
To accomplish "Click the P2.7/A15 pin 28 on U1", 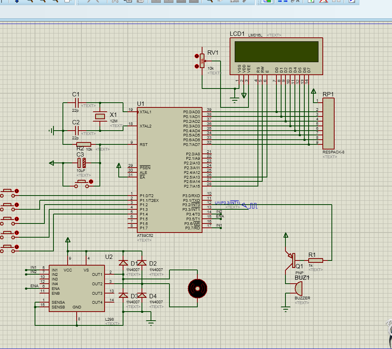I will coord(207,186).
